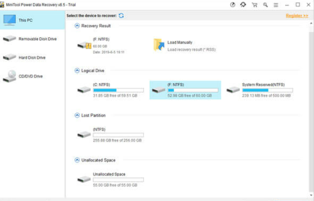Click the "255.88 GB free of 256.00 GB" text
This screenshot has width=314, height=201.
pos(117,140)
